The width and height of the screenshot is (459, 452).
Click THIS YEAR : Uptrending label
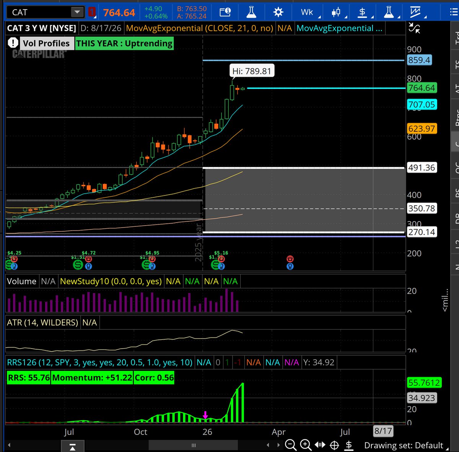[124, 43]
